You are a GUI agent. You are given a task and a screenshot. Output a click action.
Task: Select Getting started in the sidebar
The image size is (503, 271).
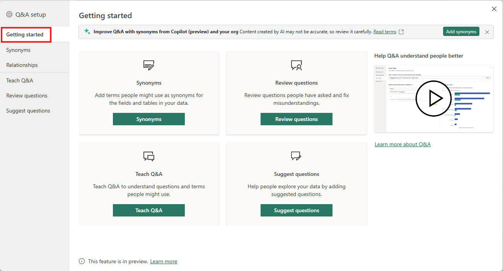[x=25, y=35]
